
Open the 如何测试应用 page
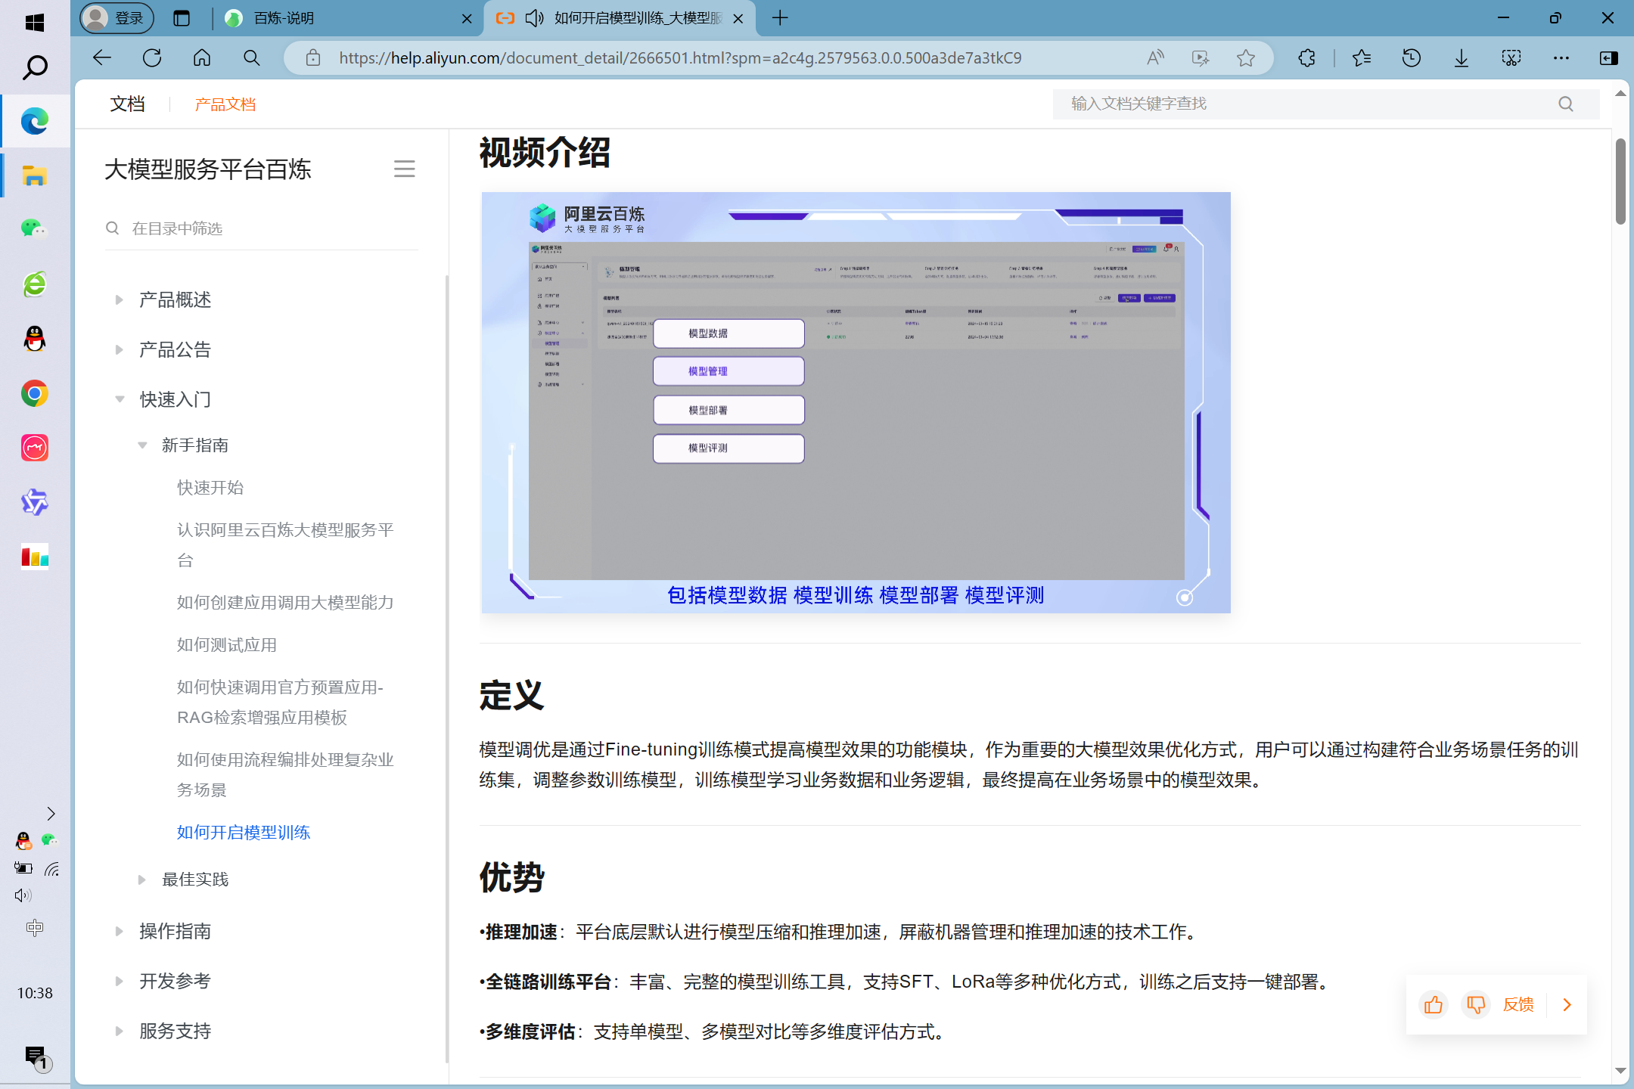[226, 645]
